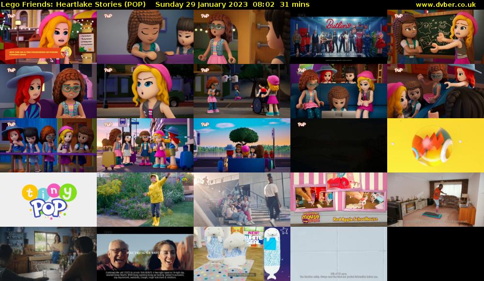Open thumbnail of child in yellow raincoat
The width and height of the screenshot is (484, 281).
145,200
